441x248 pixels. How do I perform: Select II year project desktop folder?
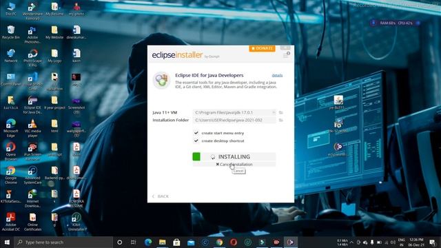click(54, 103)
